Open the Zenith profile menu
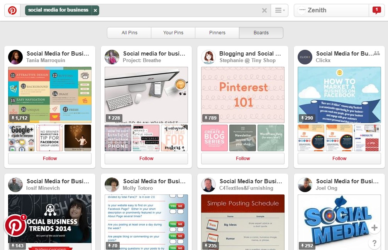 click(331, 10)
